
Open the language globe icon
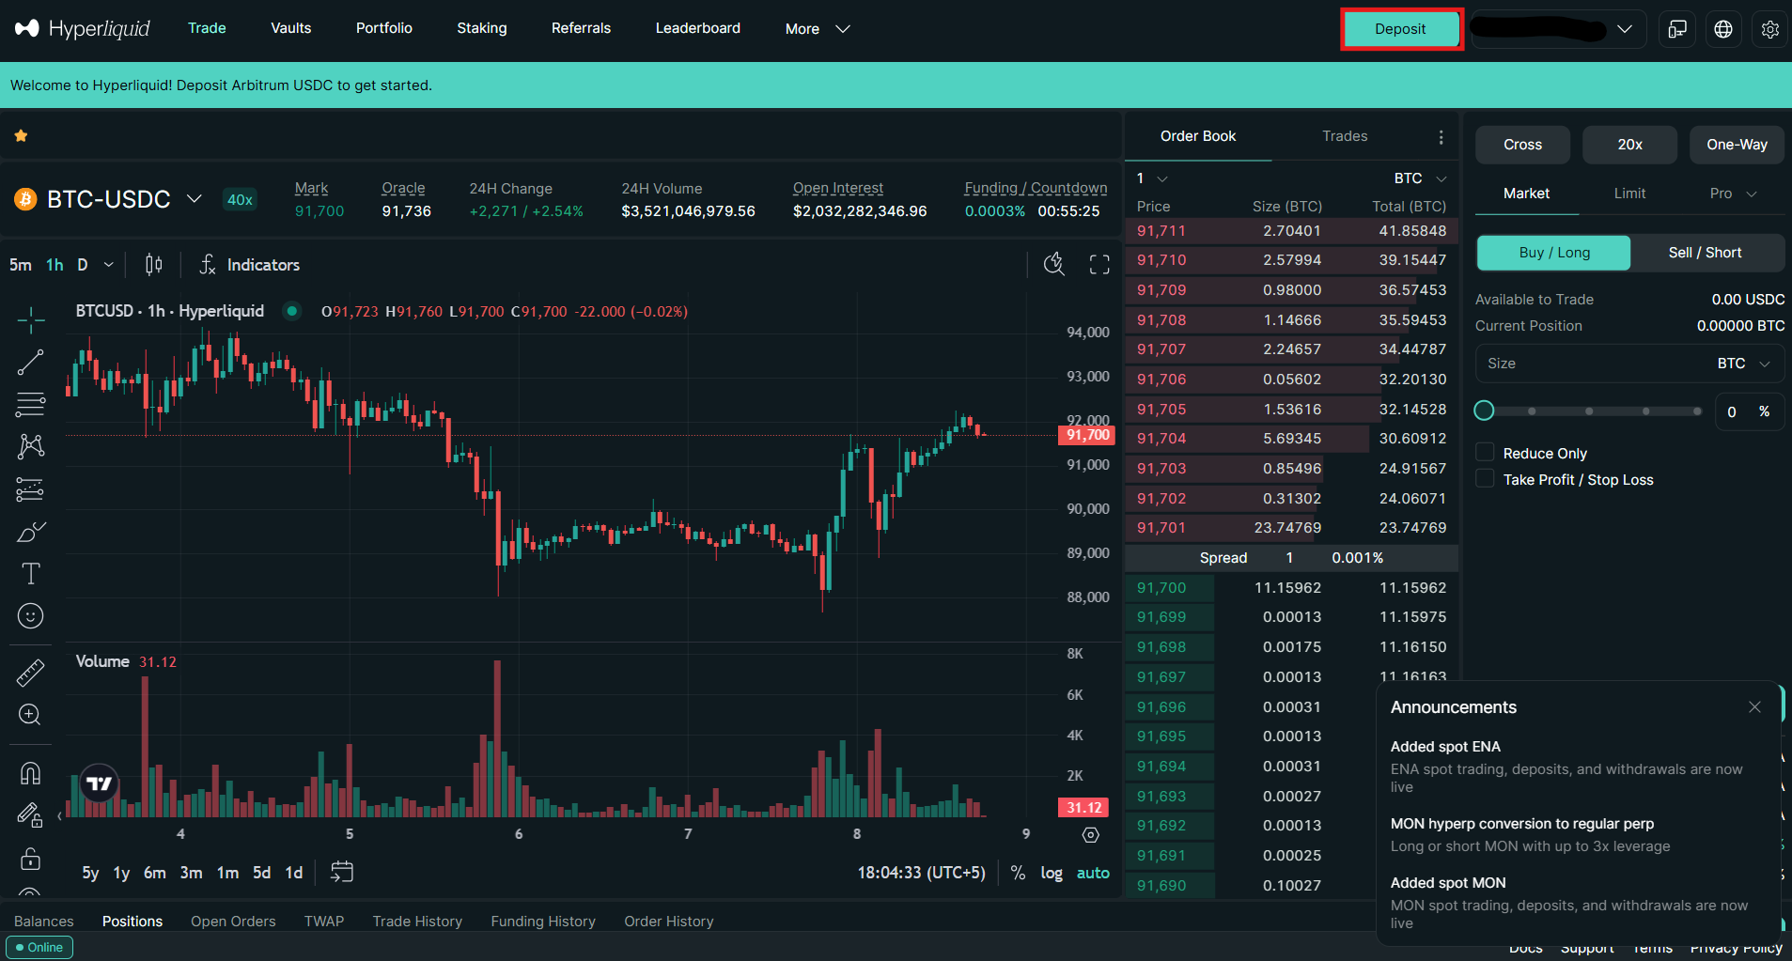click(x=1723, y=29)
